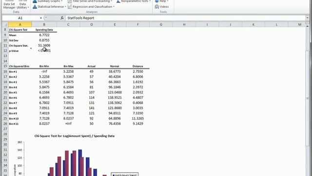
Task: Click the Mean value 6.7722
Action: tap(44, 35)
